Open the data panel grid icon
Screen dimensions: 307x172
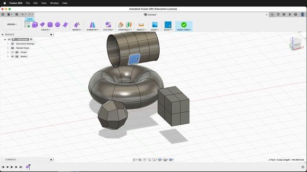3,14
